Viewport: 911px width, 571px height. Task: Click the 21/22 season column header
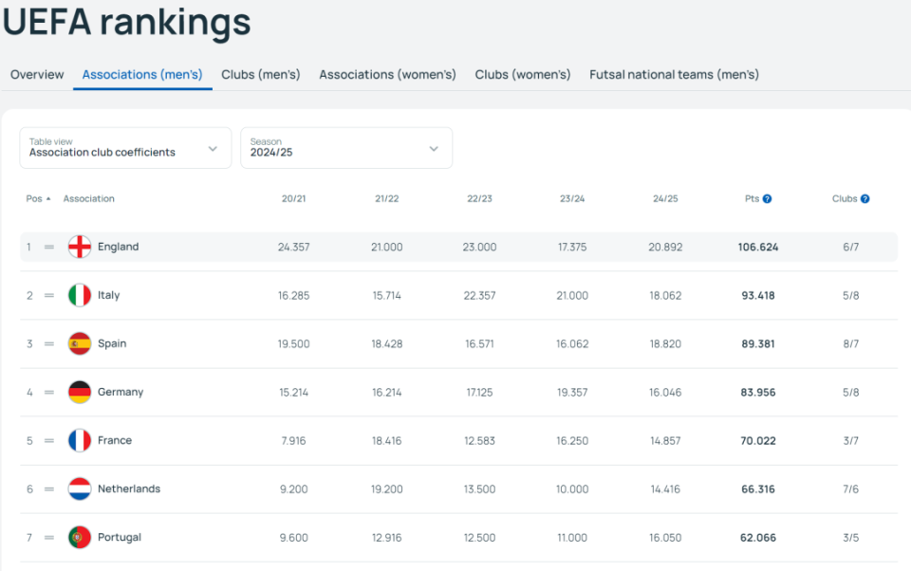pyautogui.click(x=387, y=198)
